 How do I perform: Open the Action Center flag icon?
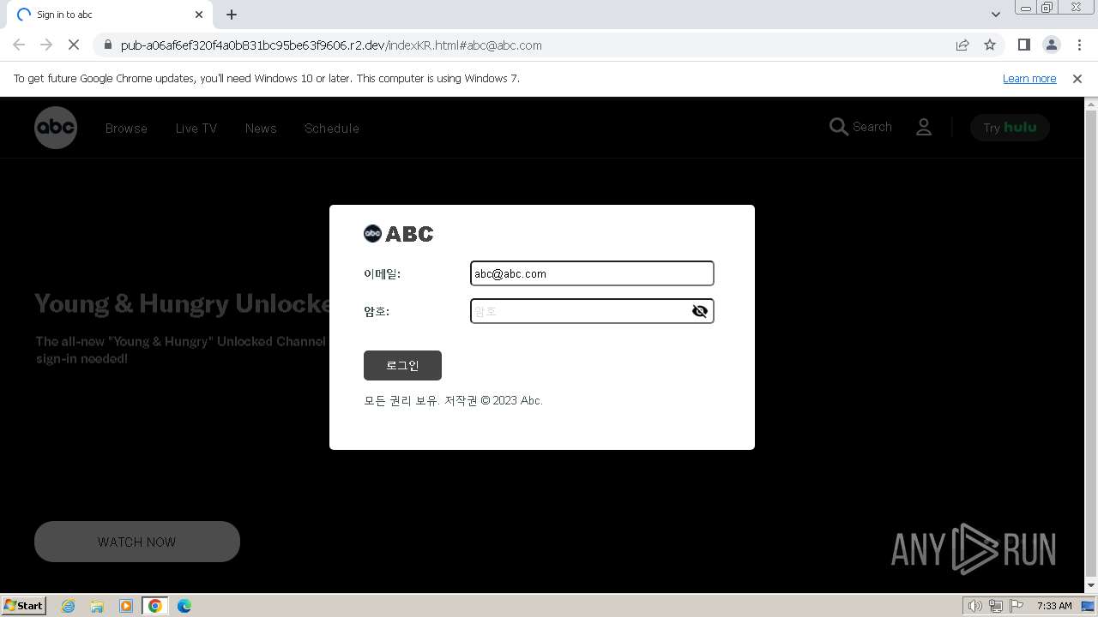coord(1017,606)
